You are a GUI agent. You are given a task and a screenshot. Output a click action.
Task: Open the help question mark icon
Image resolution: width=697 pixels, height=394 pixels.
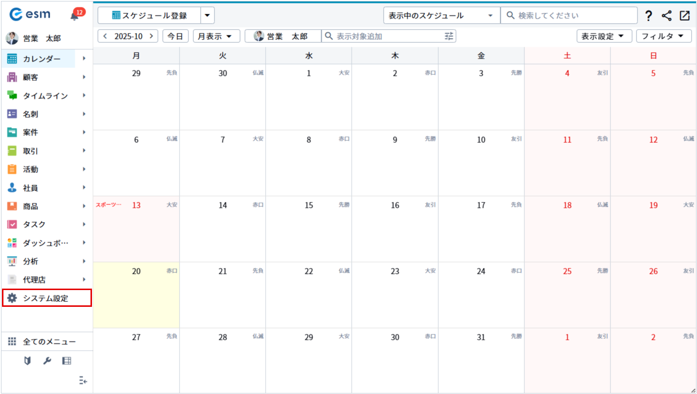[x=648, y=16]
